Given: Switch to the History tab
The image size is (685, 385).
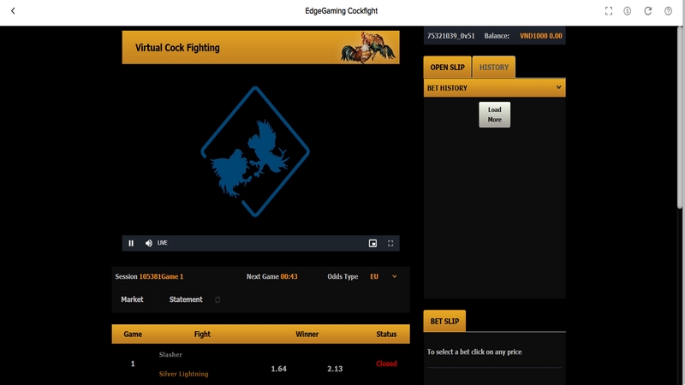Looking at the screenshot, I should click(x=493, y=68).
